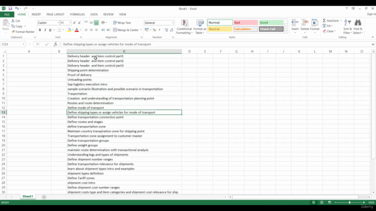This screenshot has height=211, width=376.
Task: Toggle Bold formatting
Action: coord(40,30)
